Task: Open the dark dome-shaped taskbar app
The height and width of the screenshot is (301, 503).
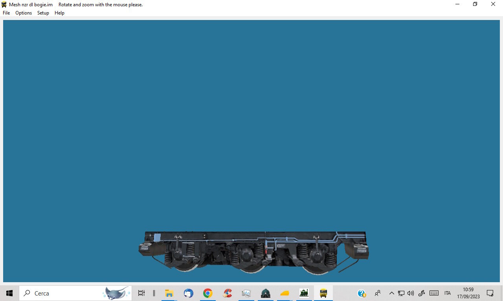Action: coord(266,293)
